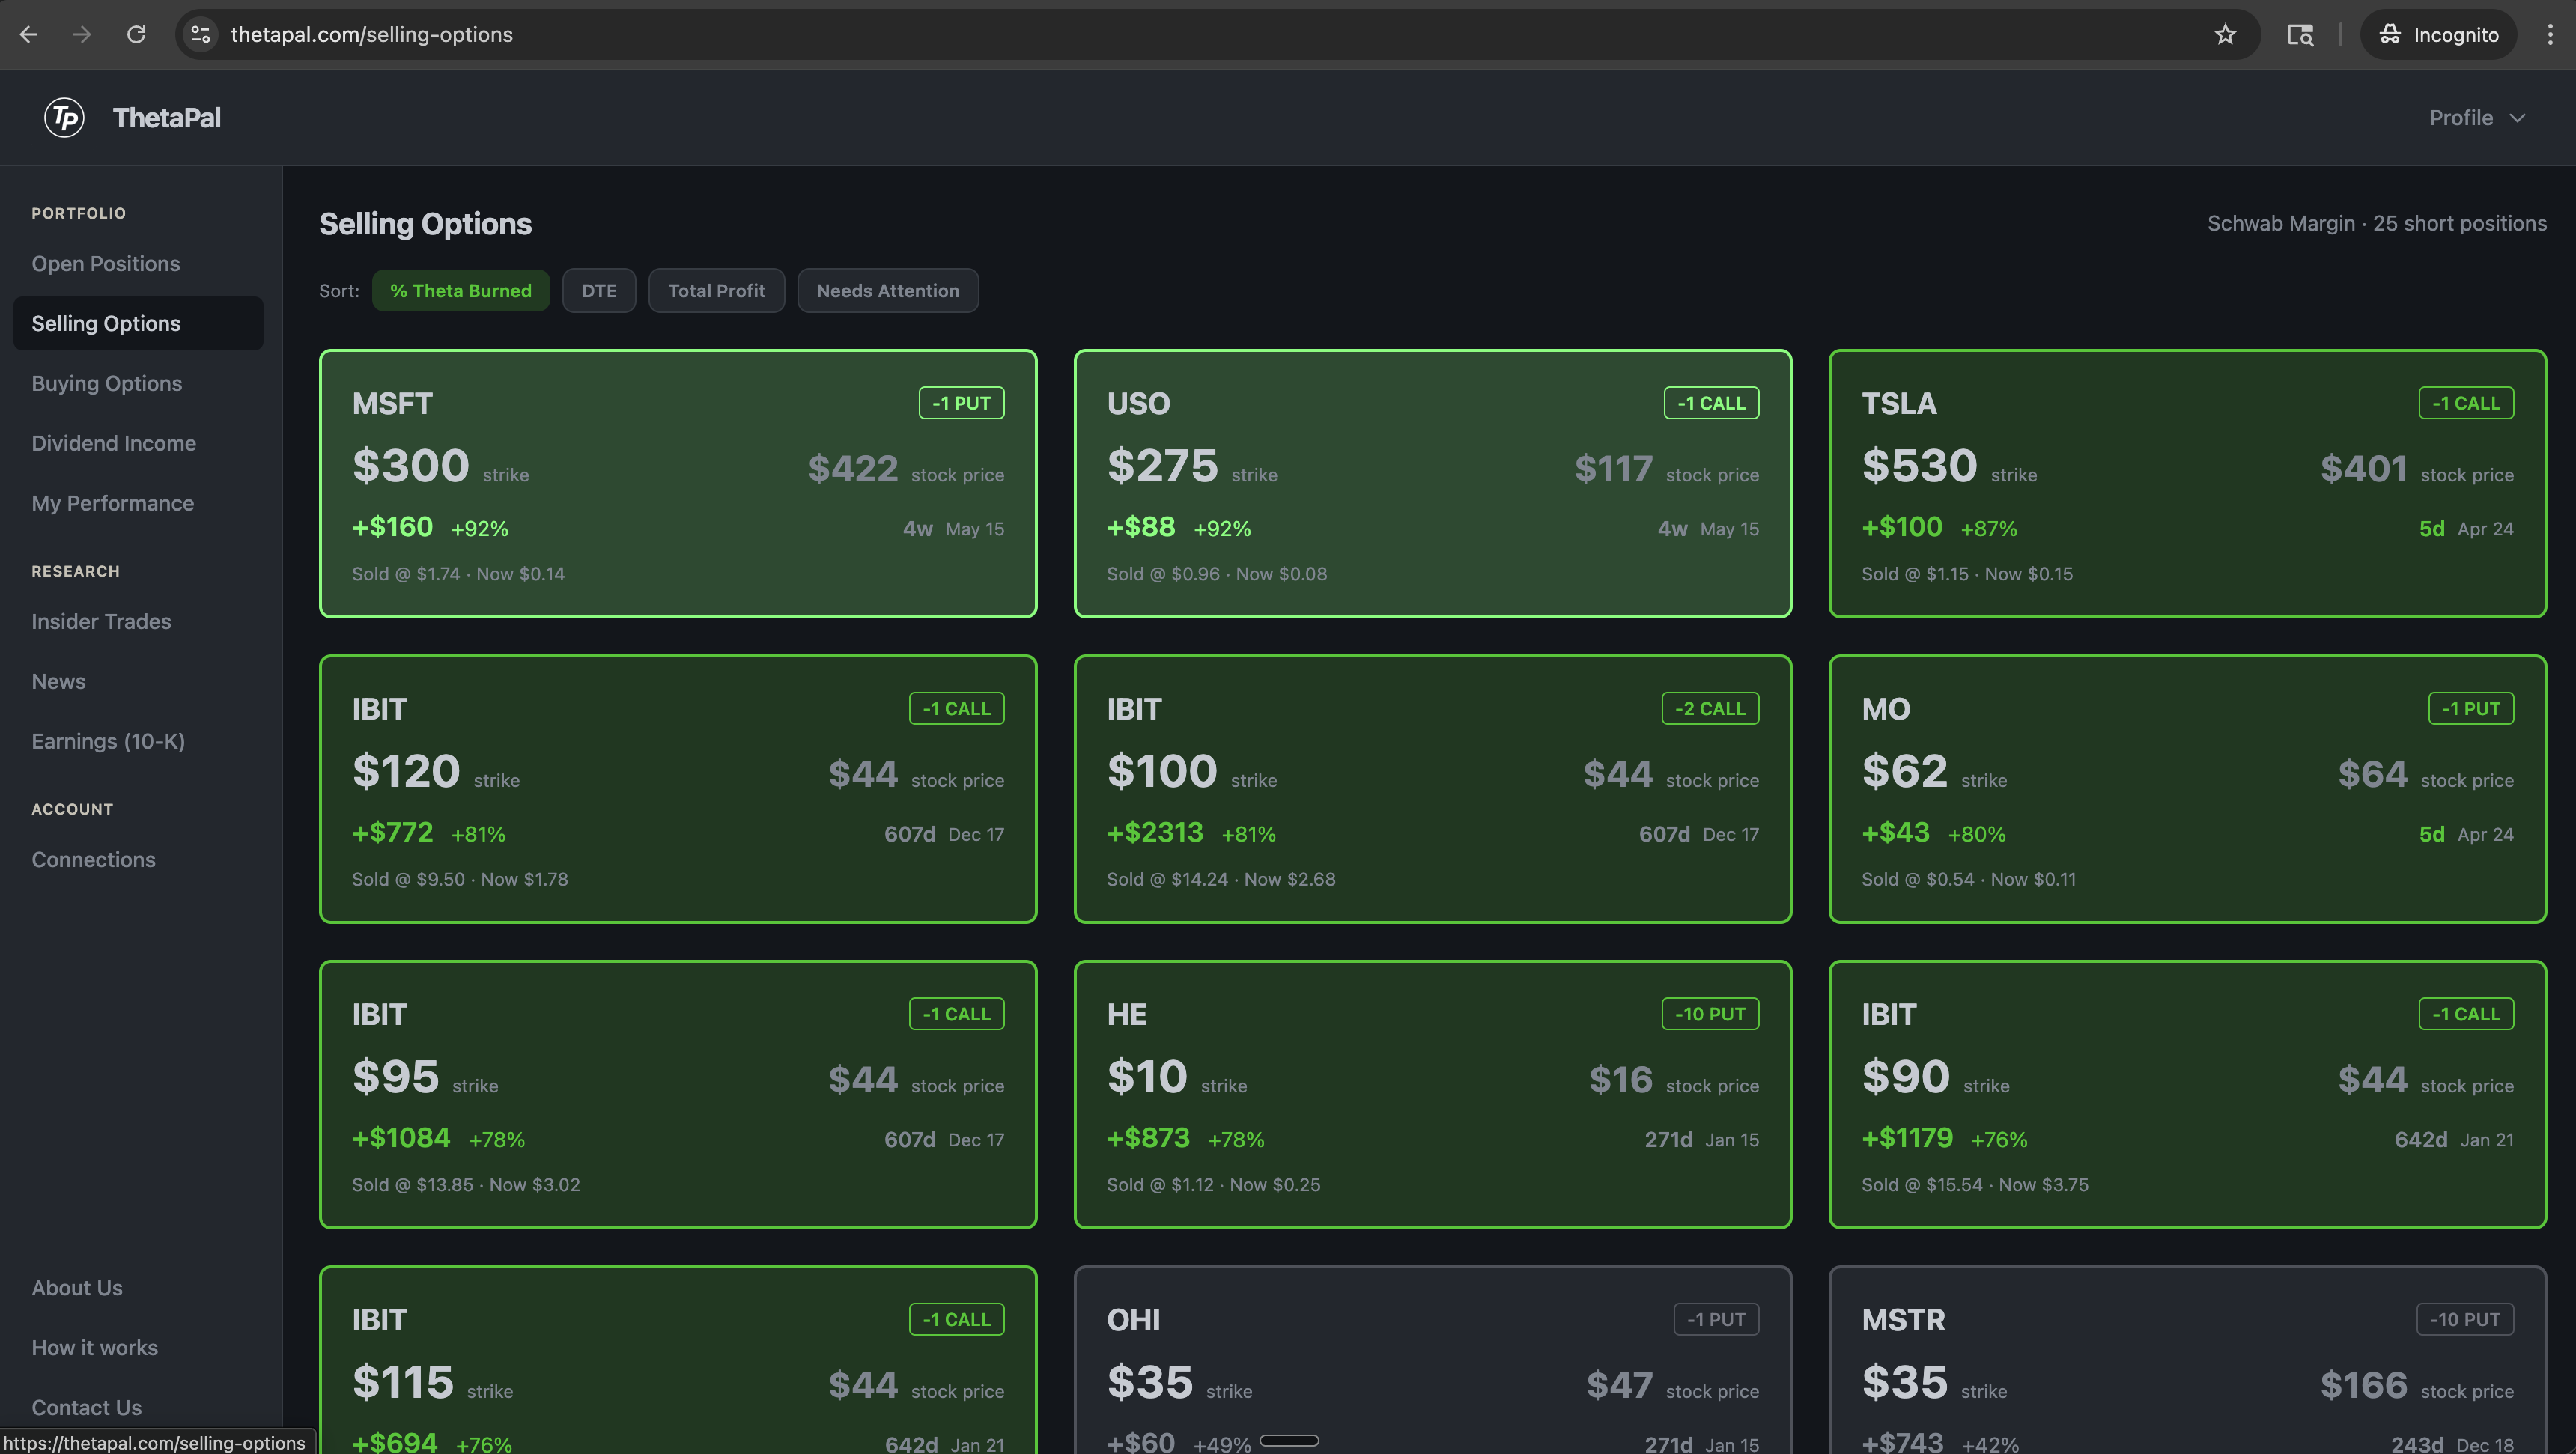This screenshot has width=2576, height=1454.
Task: Click the -1 PUT badge on MSFT
Action: tap(961, 403)
